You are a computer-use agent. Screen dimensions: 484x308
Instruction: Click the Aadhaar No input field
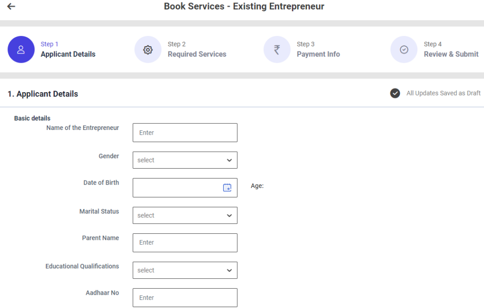click(185, 298)
